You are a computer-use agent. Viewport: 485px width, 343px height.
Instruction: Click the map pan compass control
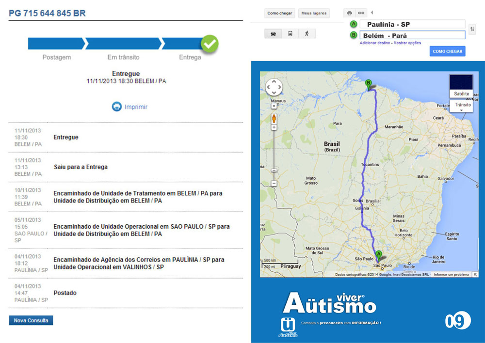[274, 87]
